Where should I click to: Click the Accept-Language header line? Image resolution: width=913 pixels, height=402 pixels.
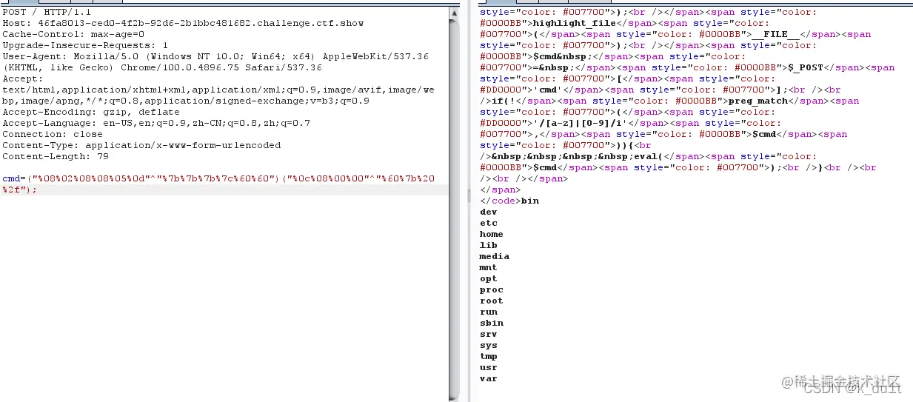156,123
